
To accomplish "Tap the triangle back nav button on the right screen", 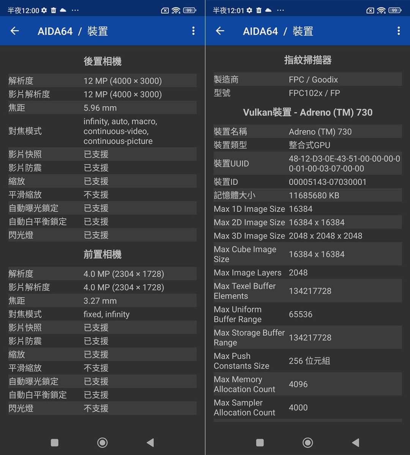I will [x=356, y=442].
